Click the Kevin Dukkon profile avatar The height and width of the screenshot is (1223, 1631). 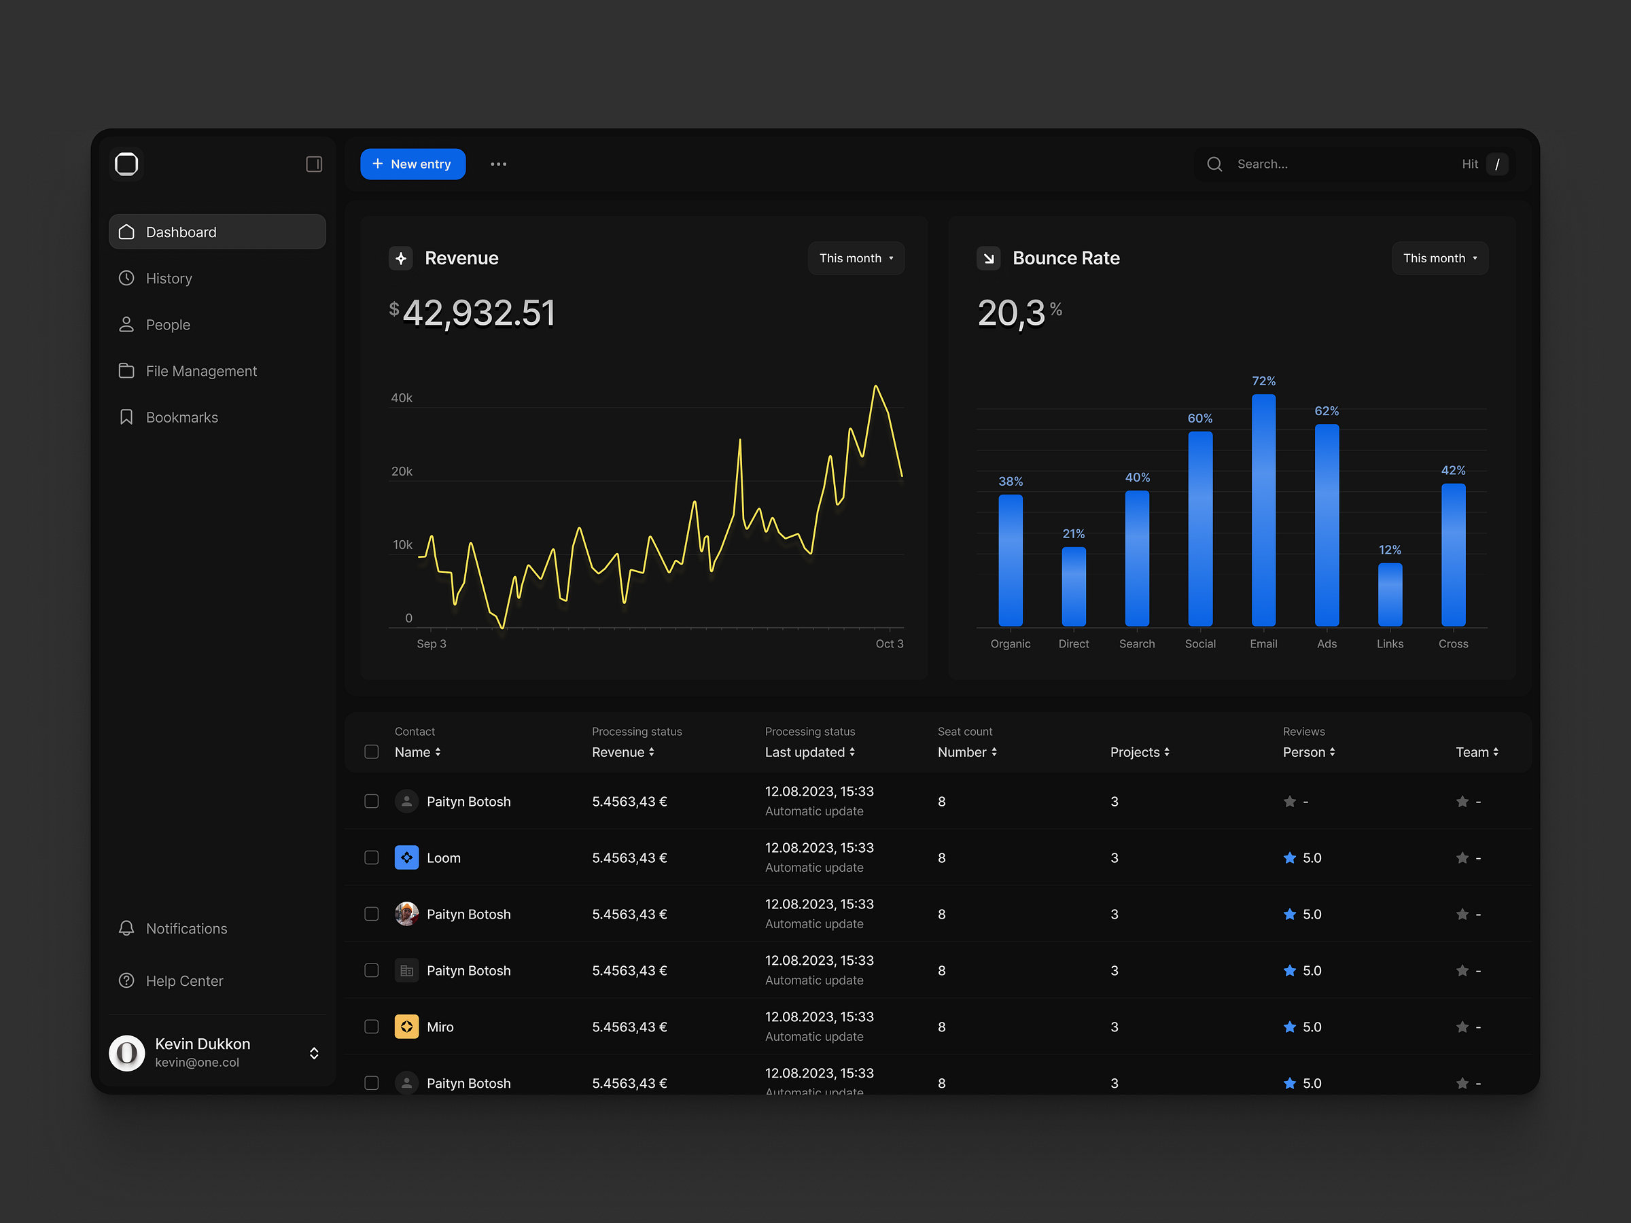(127, 1052)
